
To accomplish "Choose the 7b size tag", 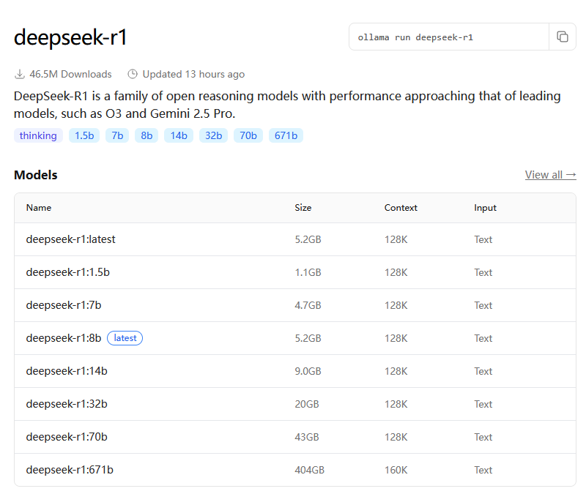I will pyautogui.click(x=117, y=135).
